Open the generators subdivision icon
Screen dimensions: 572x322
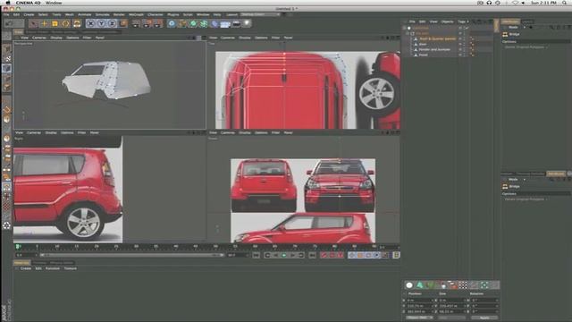193,24
